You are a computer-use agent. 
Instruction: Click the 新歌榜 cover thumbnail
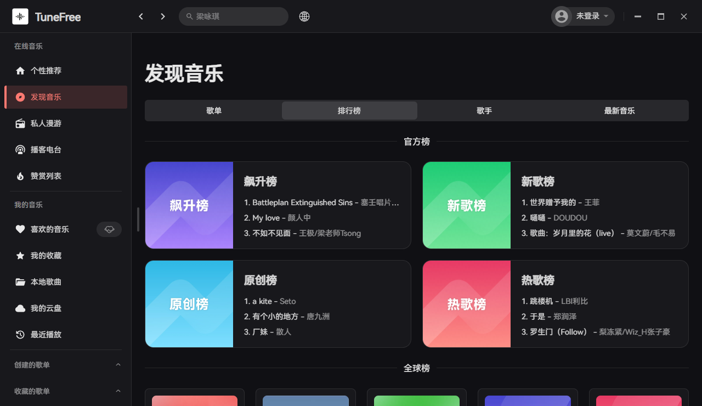tap(467, 205)
